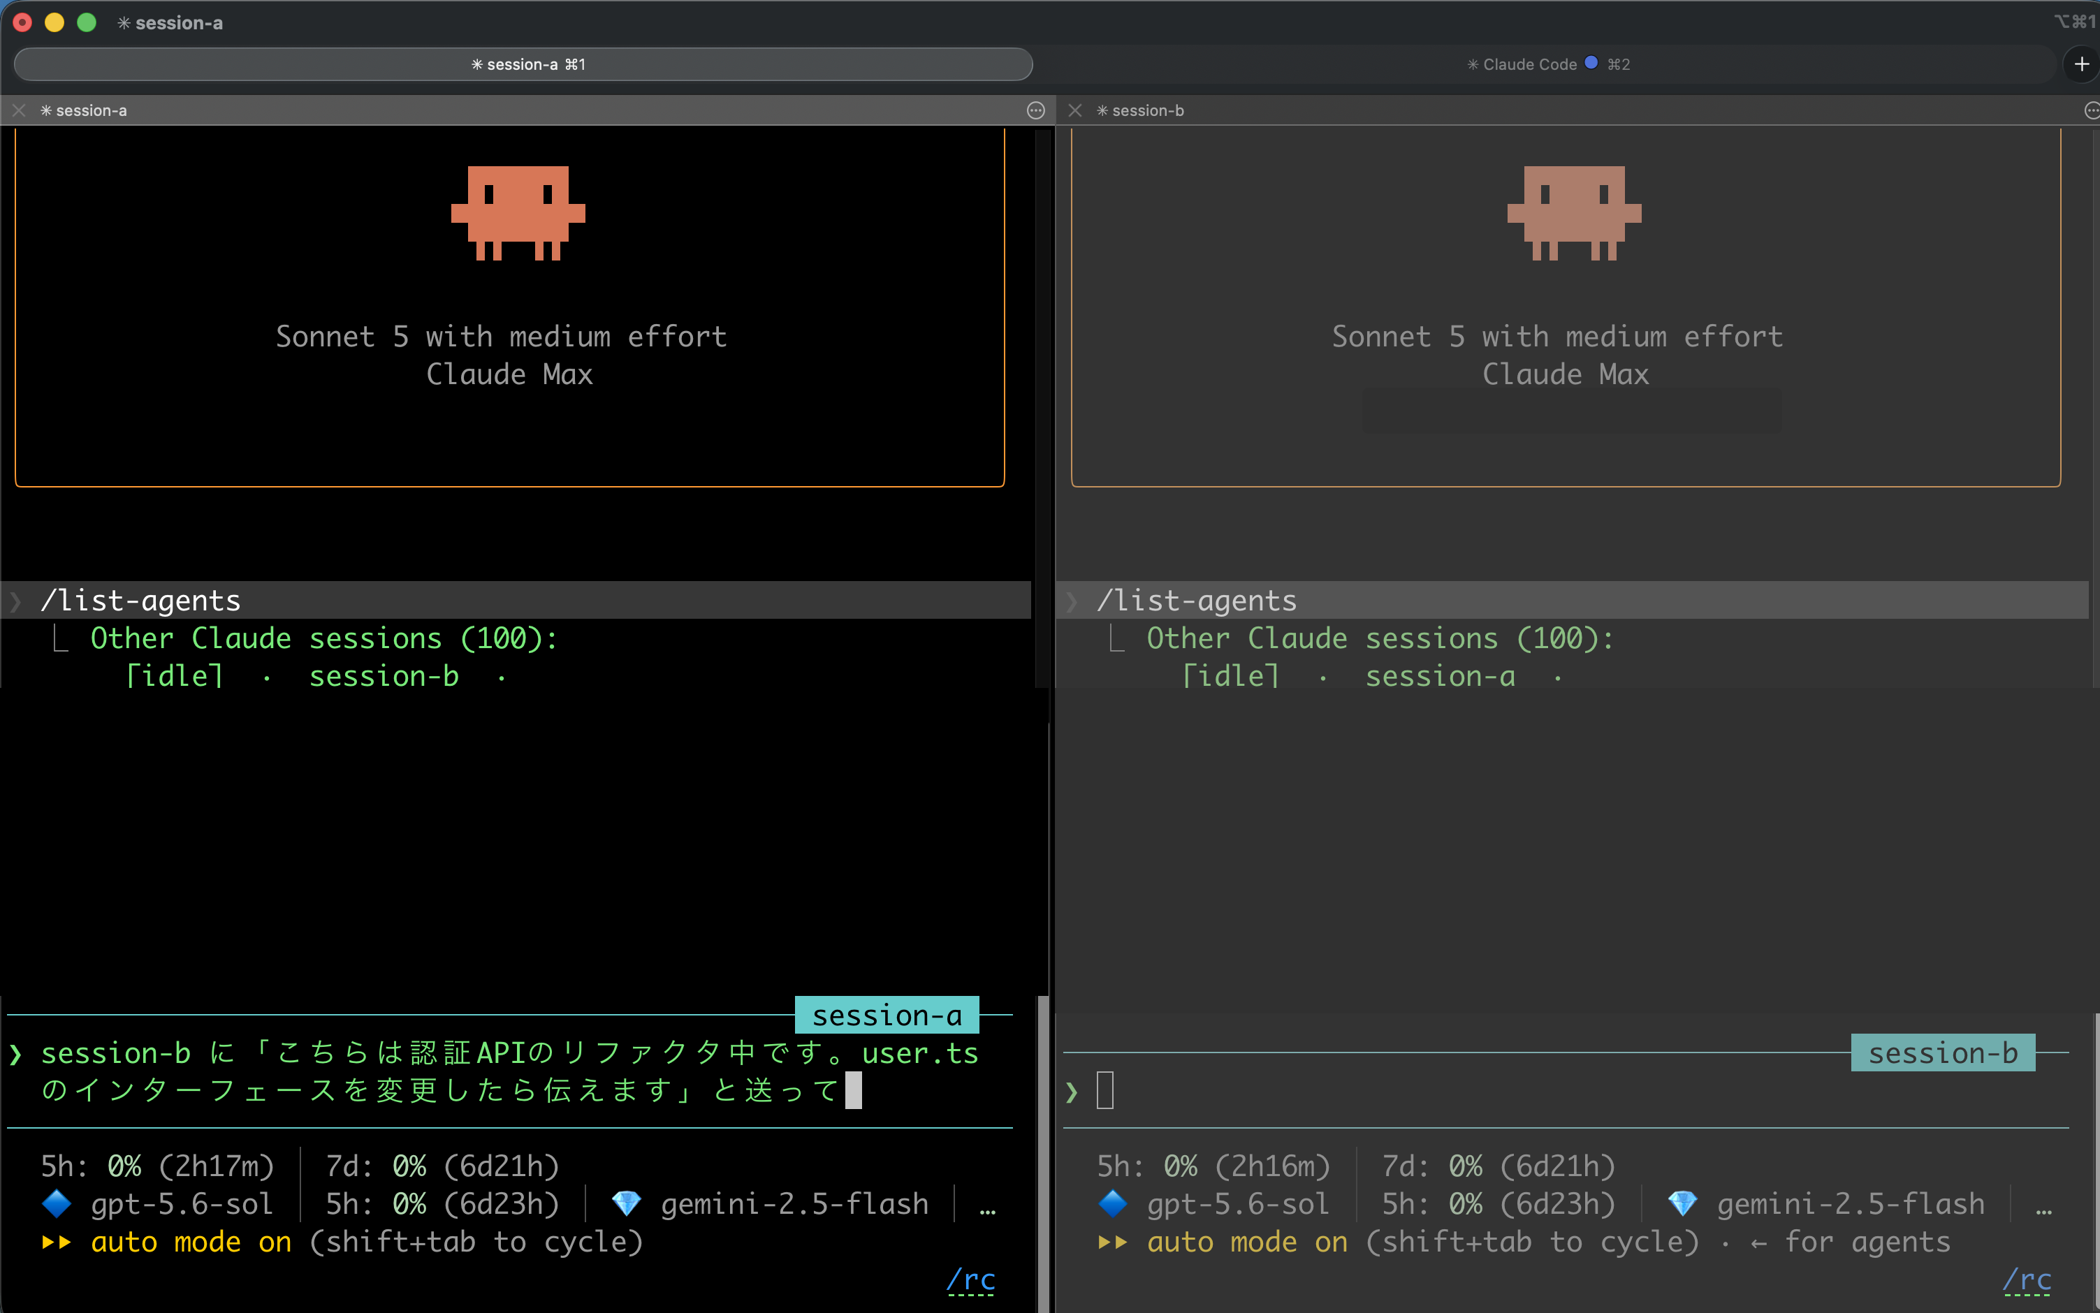Switch to the session-a ⌘1 tab
Screen dimensions: 2100x1313
point(524,64)
